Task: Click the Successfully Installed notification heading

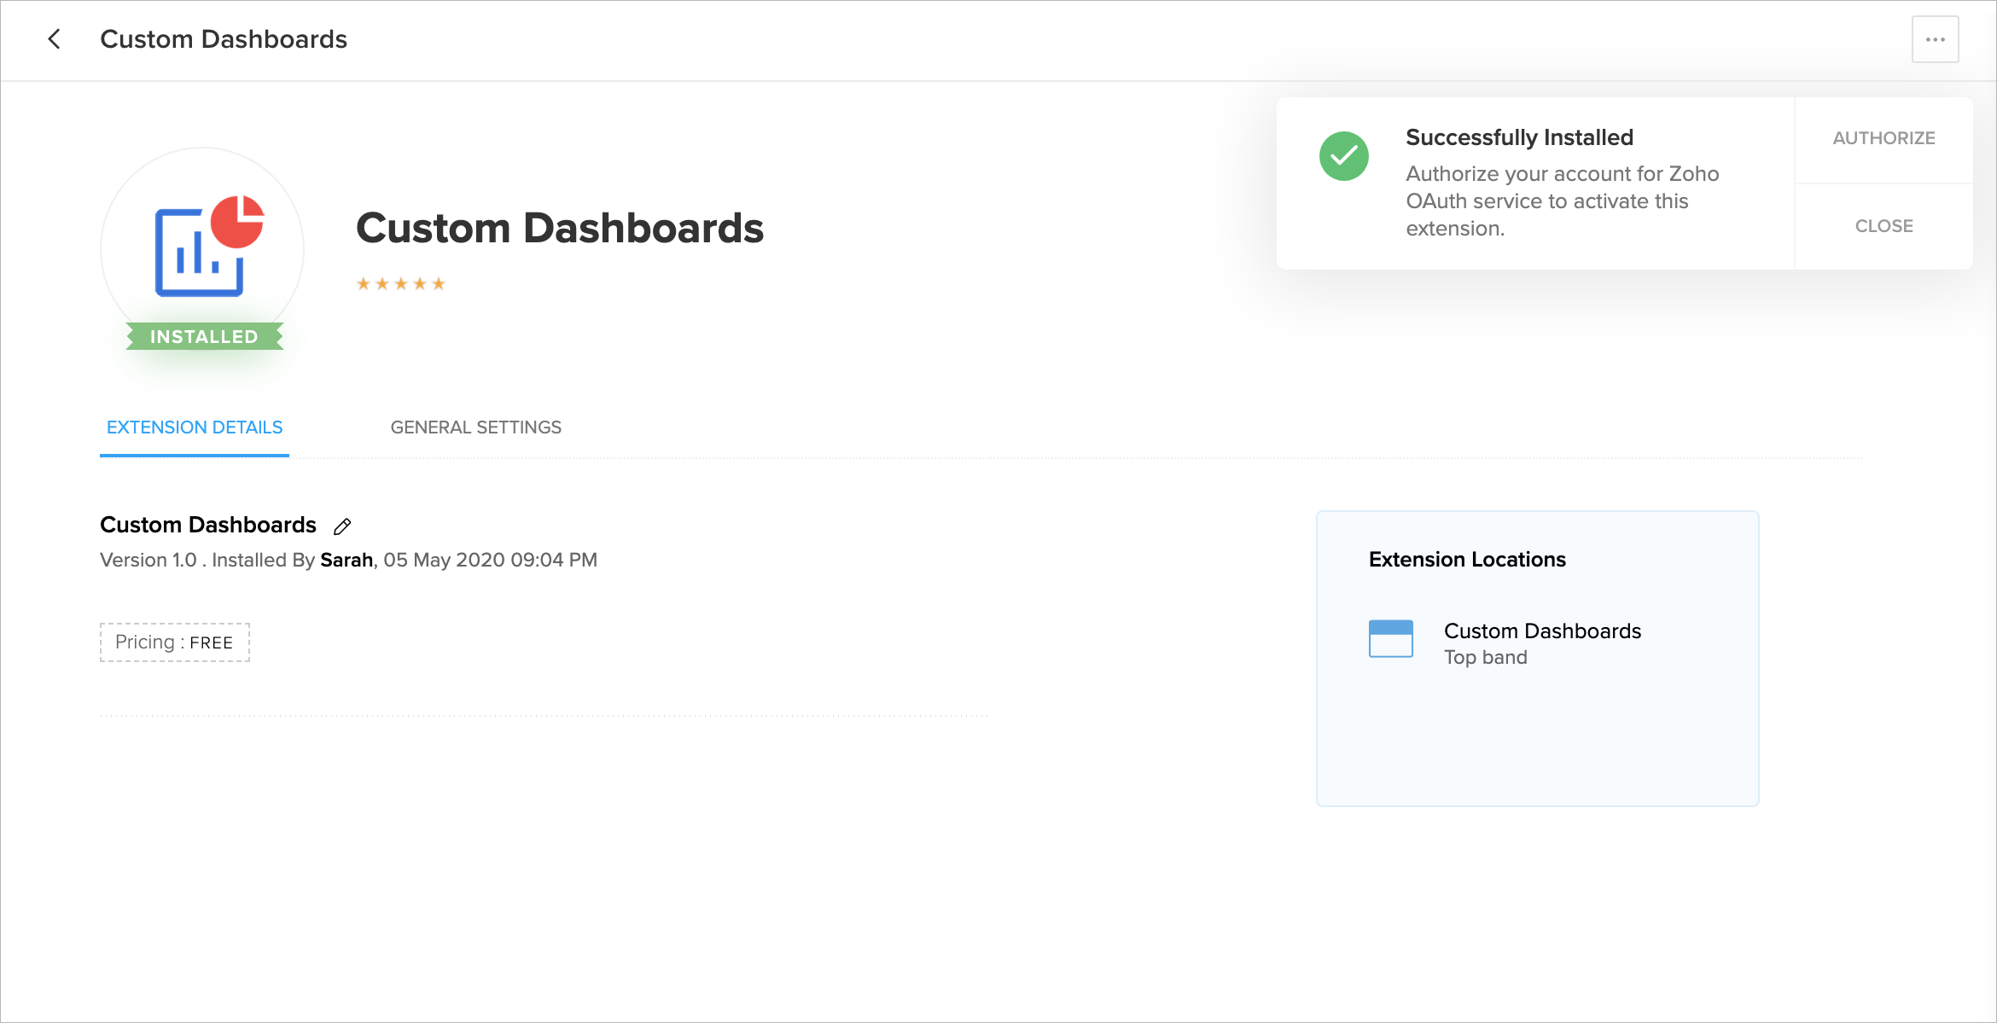Action: click(1519, 137)
